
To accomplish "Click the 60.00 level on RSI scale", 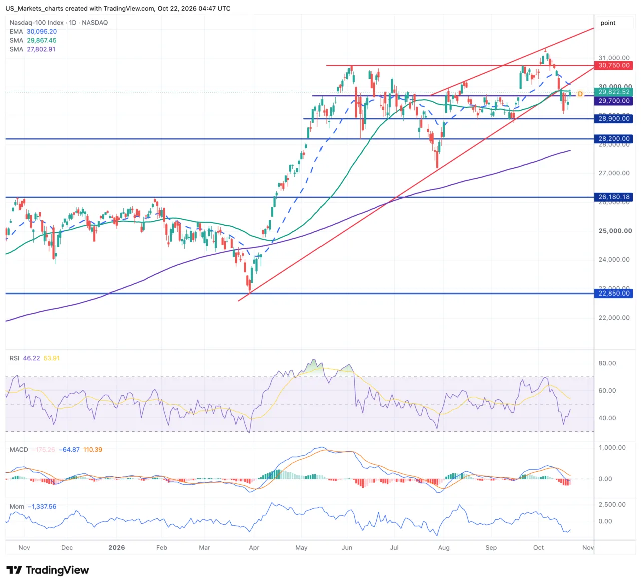I will click(x=607, y=391).
